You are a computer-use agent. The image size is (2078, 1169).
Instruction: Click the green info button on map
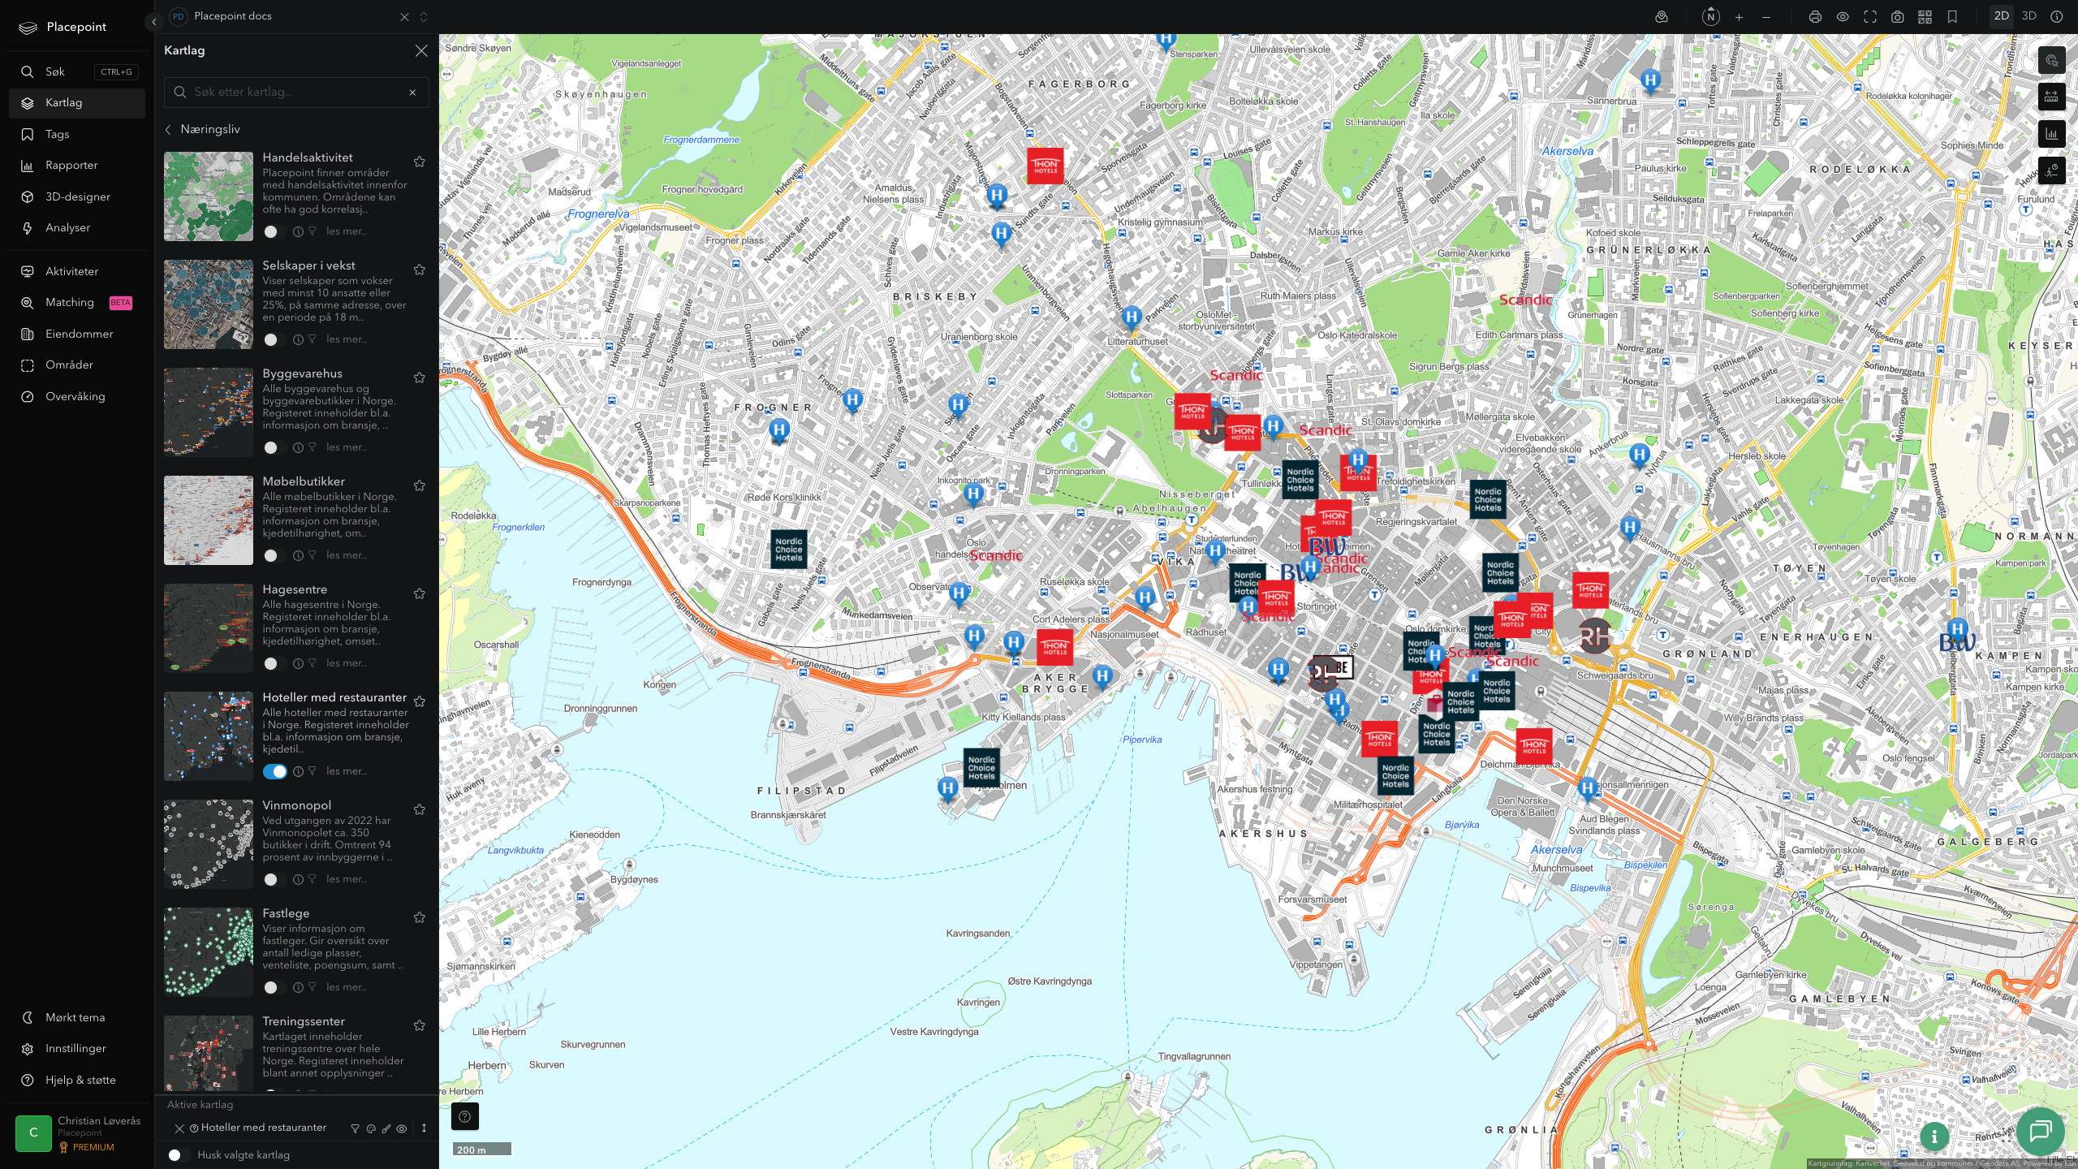[1934, 1137]
